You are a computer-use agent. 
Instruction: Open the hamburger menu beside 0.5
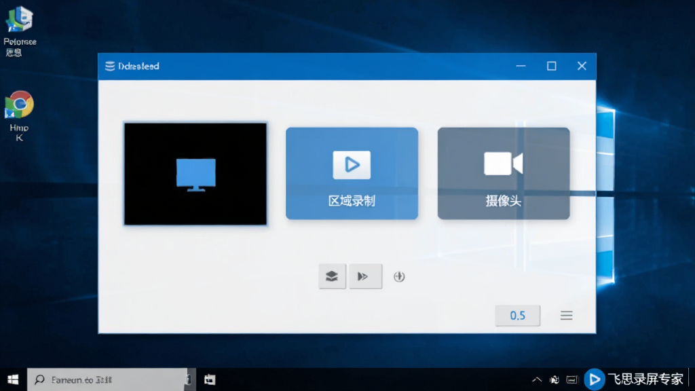pyautogui.click(x=567, y=316)
